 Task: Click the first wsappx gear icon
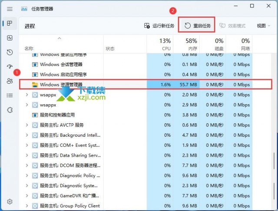pos(35,95)
